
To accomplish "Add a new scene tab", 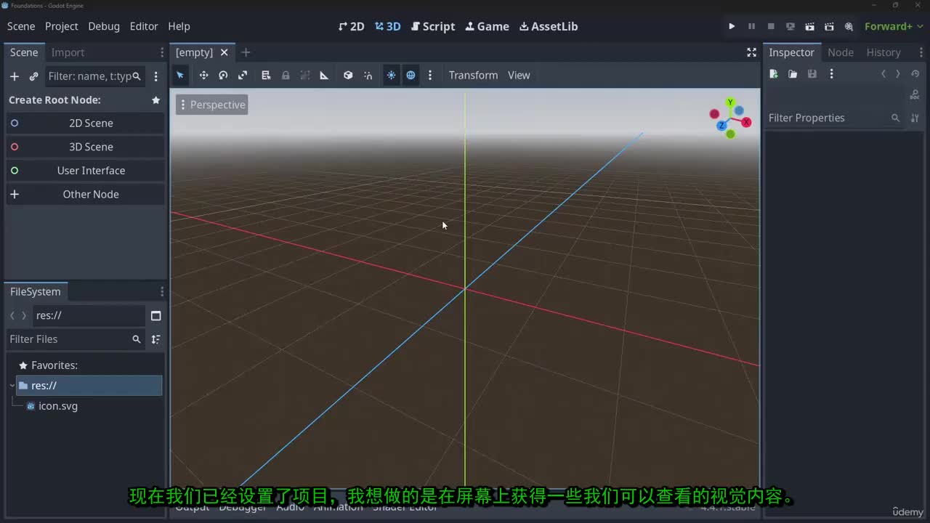I will click(x=246, y=52).
